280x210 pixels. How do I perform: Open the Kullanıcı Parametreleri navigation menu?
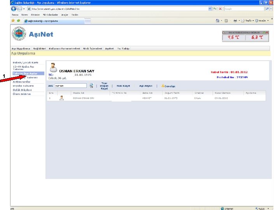point(64,49)
